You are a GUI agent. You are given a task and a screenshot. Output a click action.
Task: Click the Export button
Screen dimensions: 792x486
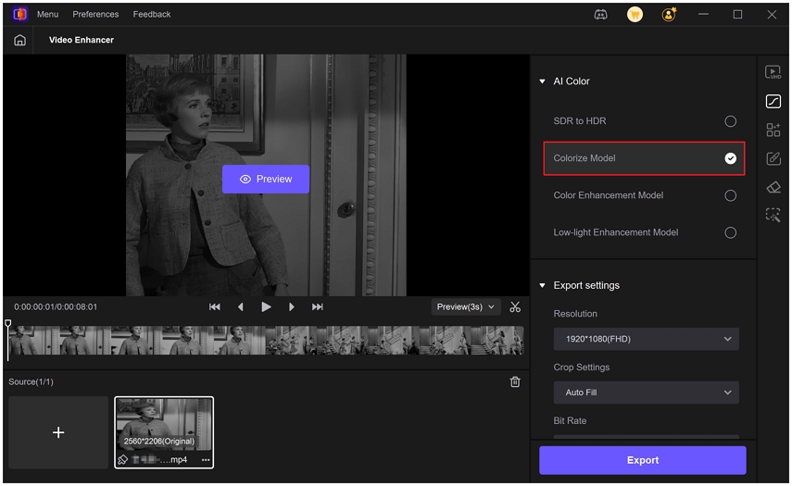[x=643, y=460]
